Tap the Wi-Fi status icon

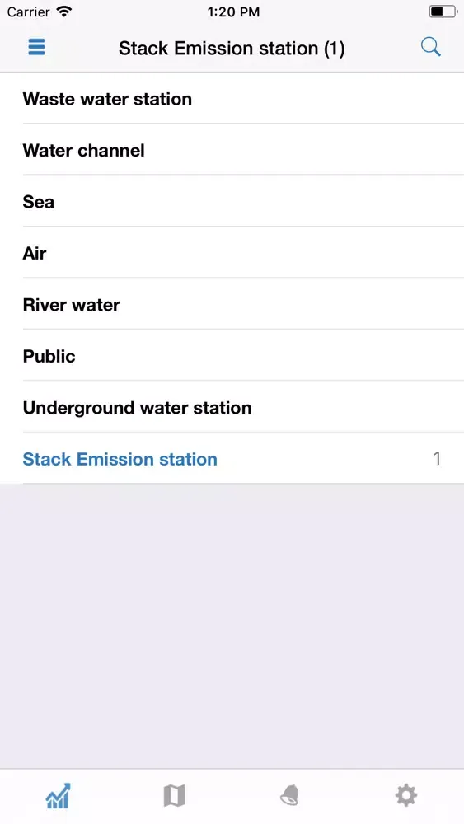click(x=64, y=12)
